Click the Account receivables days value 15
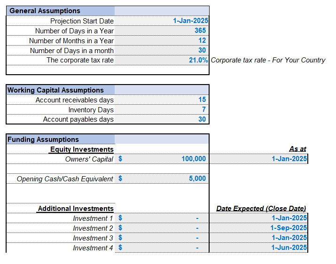This screenshot has width=336, height=264. 202,100
